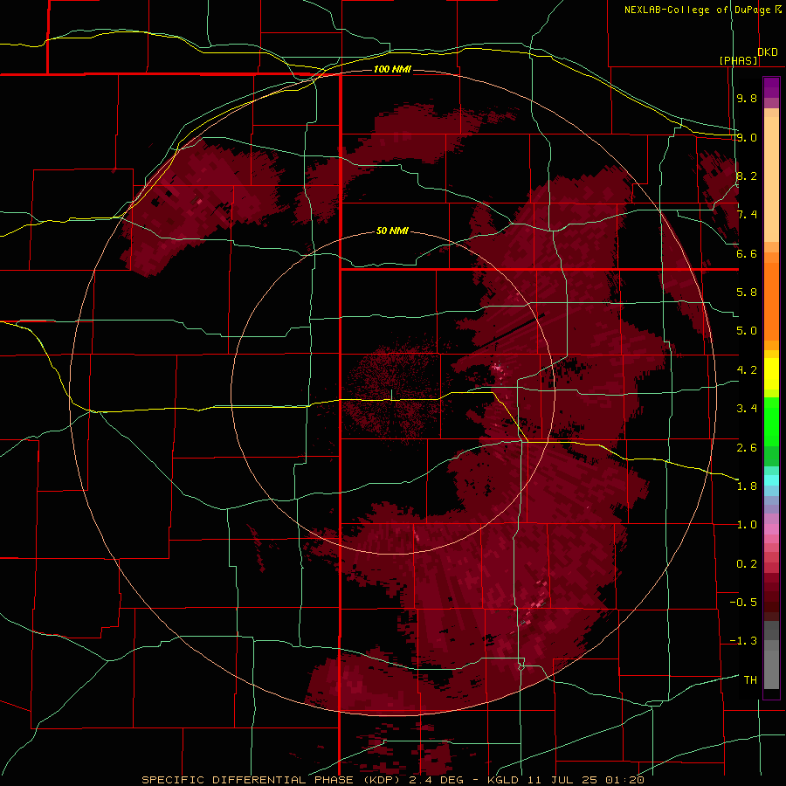
Task: Click the [PHAS] units label
Action: pyautogui.click(x=738, y=60)
